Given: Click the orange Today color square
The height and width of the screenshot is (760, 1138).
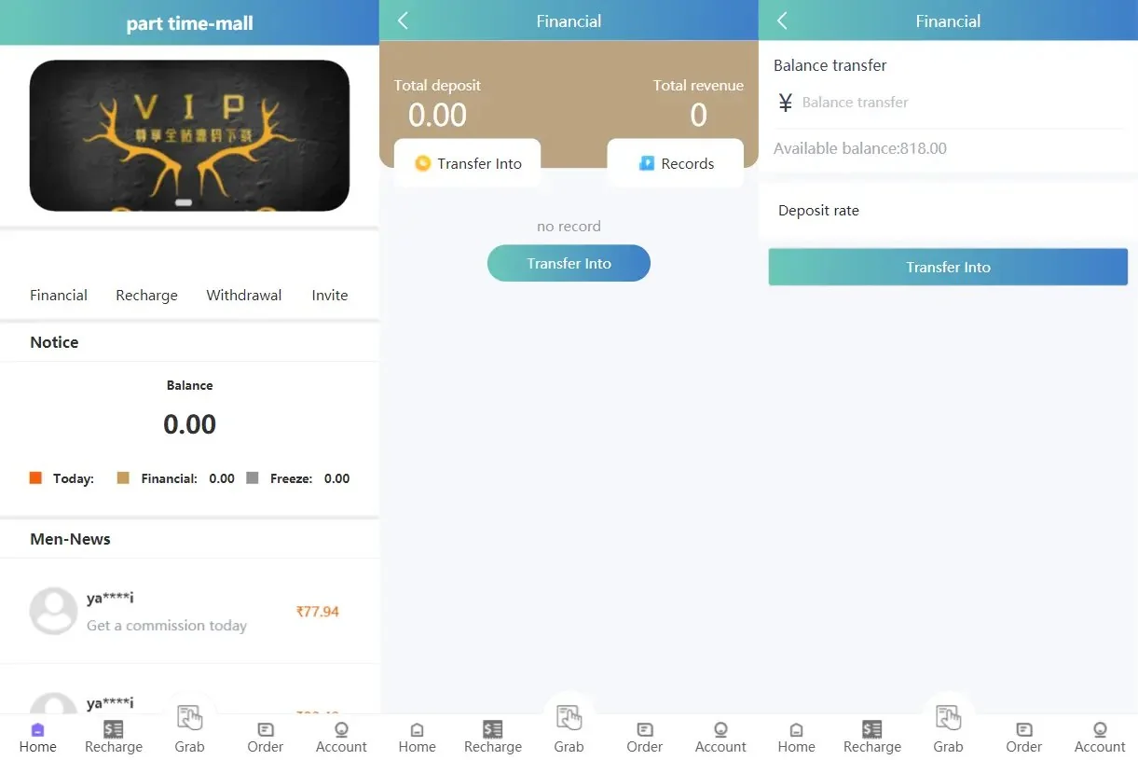Looking at the screenshot, I should coord(36,477).
